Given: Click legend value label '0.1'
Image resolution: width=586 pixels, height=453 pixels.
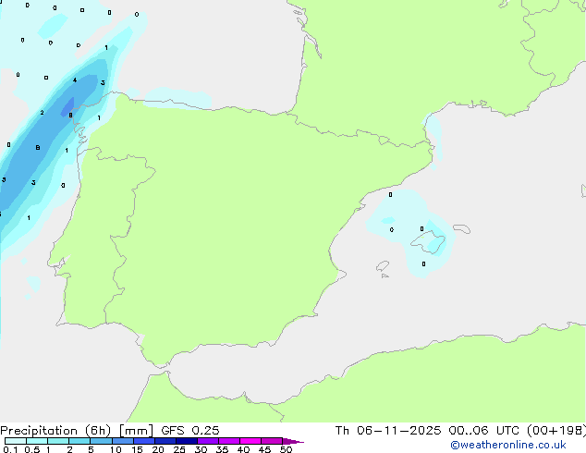Looking at the screenshot, I should (x=10, y=449).
